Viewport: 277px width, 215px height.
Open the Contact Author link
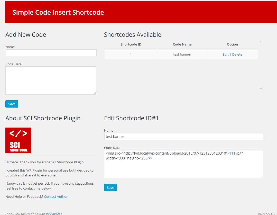pos(56,196)
